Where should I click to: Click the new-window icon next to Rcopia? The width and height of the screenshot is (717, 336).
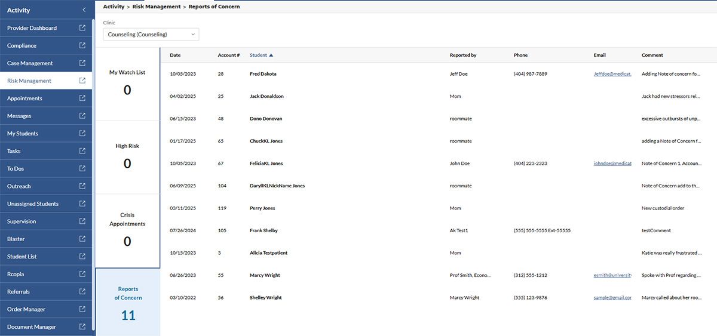tap(82, 274)
